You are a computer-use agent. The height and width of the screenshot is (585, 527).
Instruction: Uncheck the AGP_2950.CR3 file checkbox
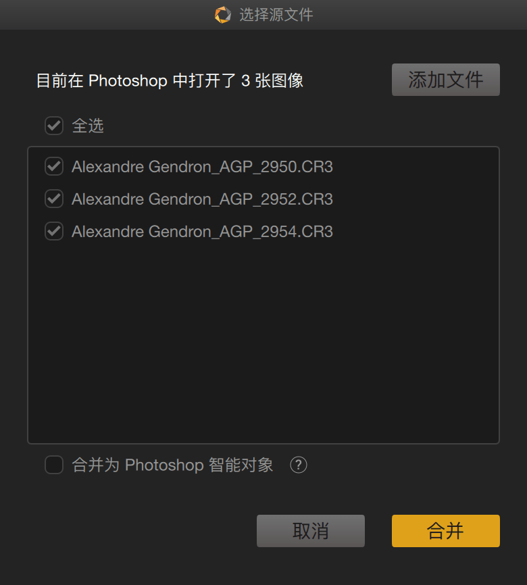point(54,166)
